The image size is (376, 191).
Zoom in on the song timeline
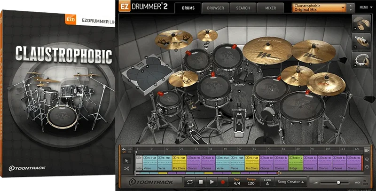click(x=367, y=159)
